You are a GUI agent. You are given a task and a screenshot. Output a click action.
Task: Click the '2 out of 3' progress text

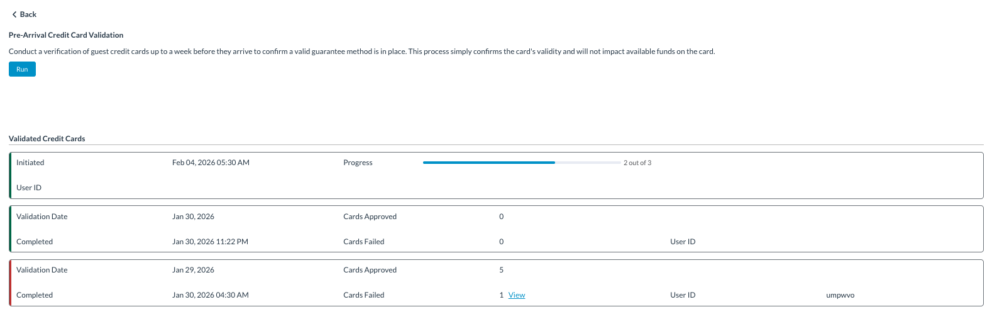[x=637, y=163]
